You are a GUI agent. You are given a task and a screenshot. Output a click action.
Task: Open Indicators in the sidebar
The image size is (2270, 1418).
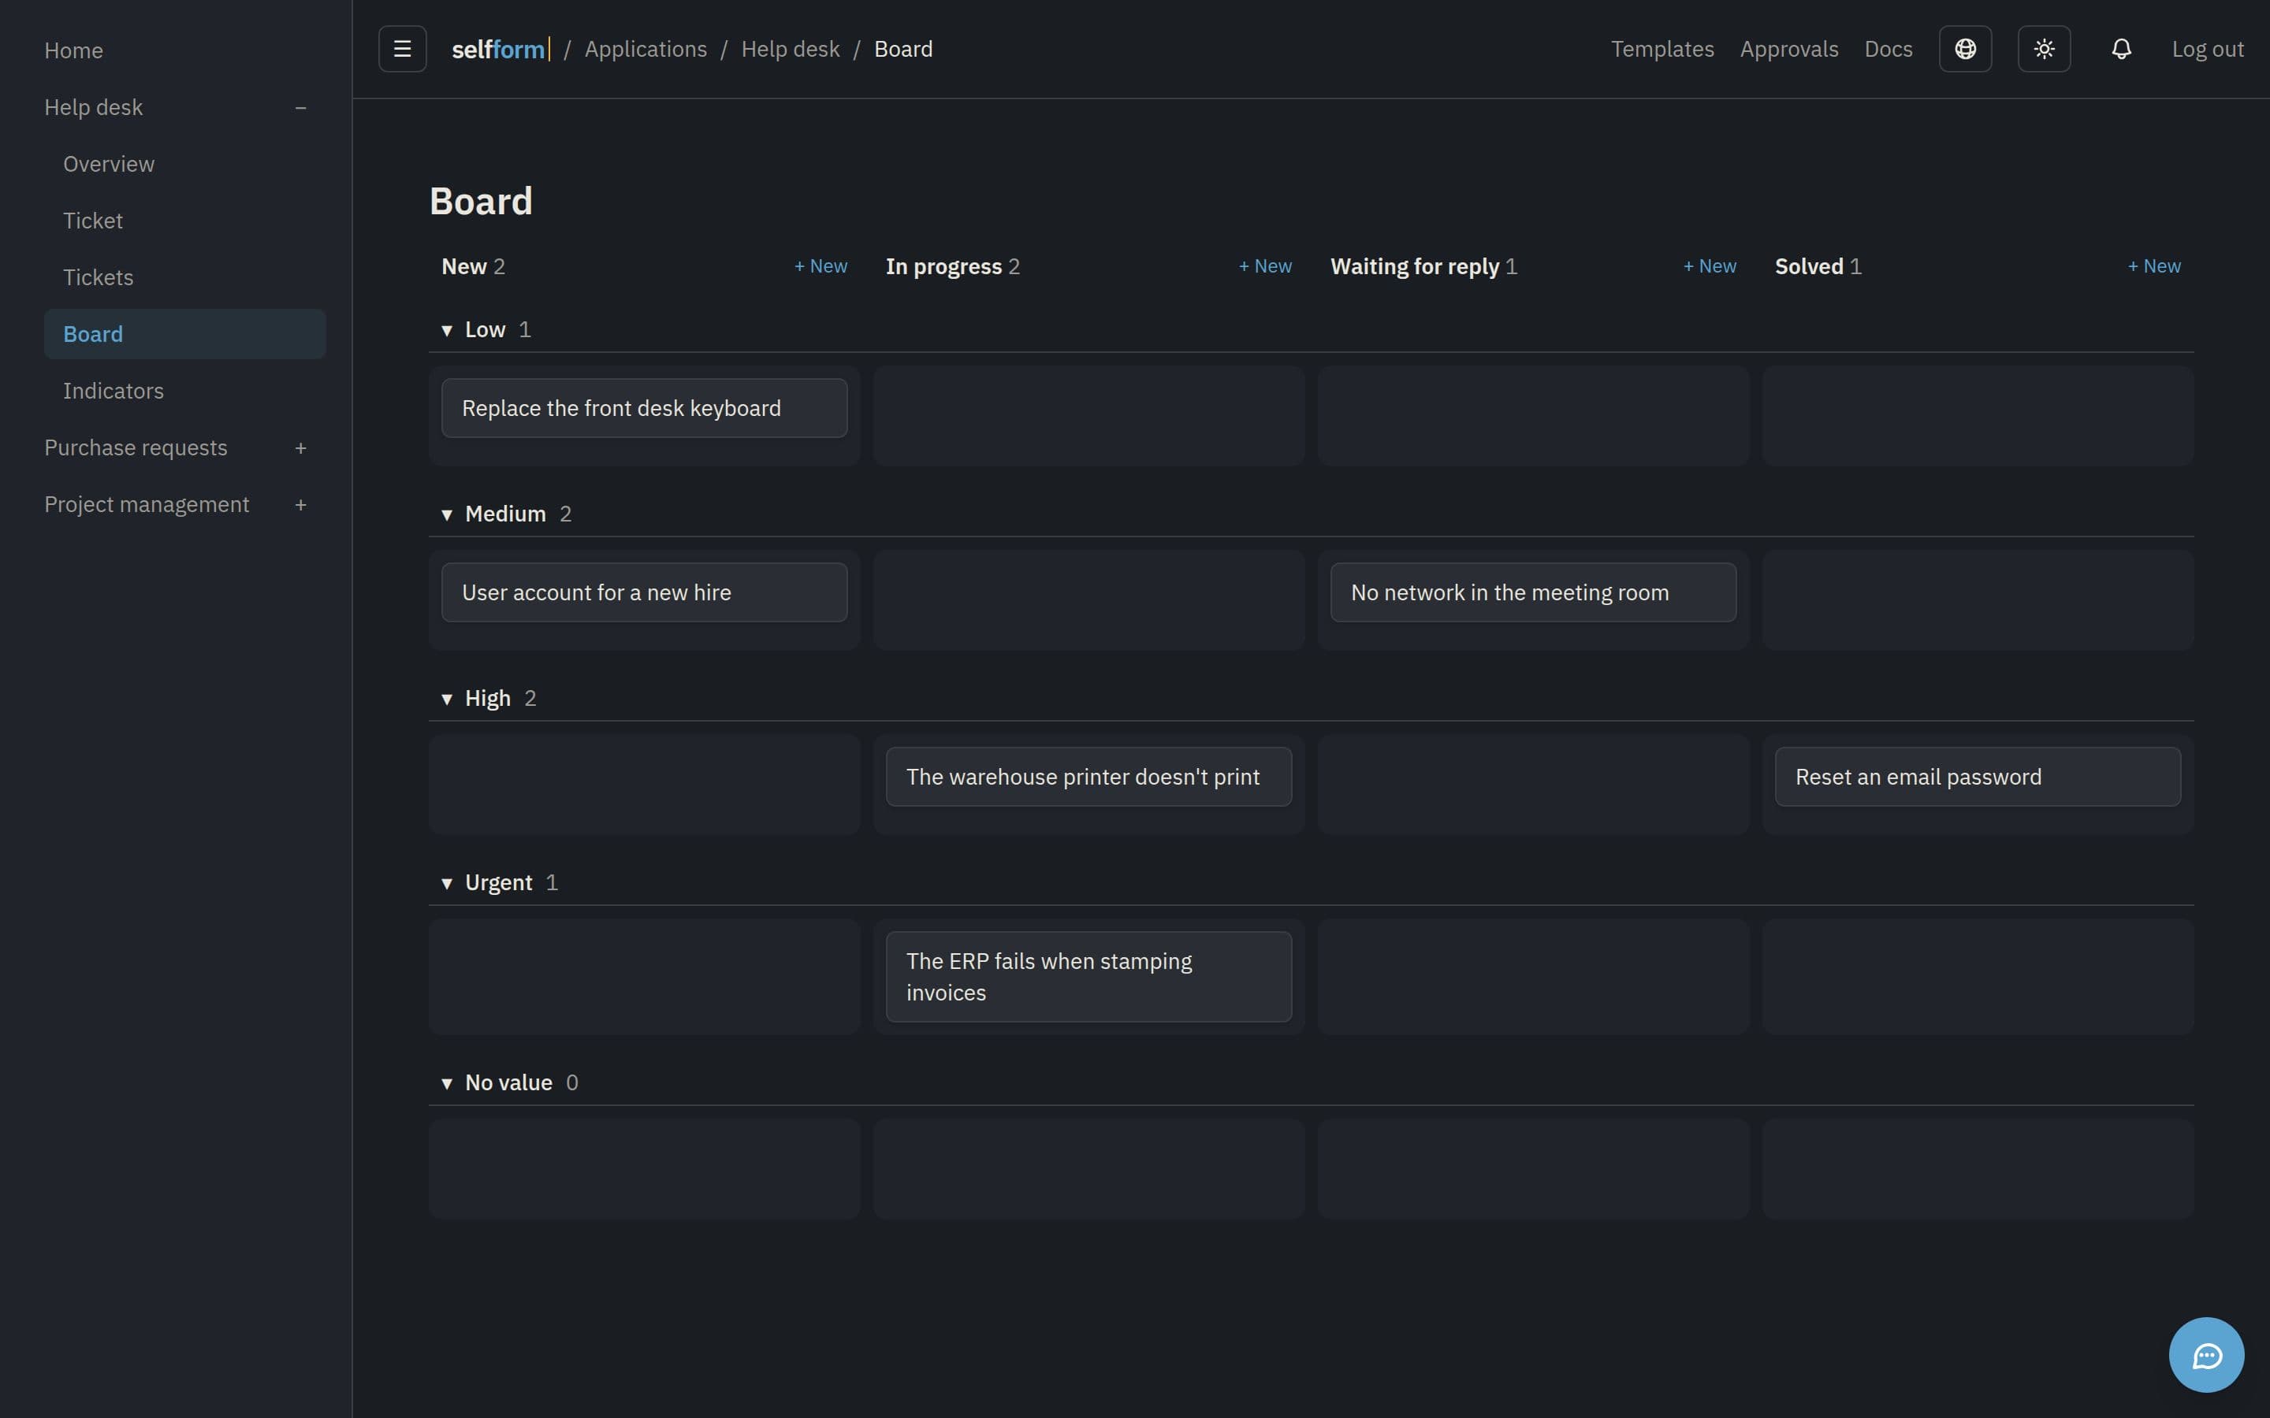pyautogui.click(x=113, y=391)
